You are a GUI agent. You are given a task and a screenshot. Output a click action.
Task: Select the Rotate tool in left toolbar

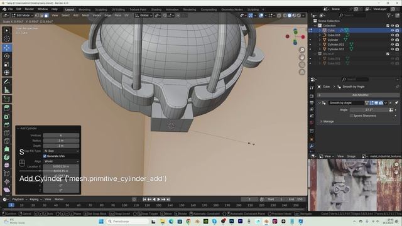[7, 56]
